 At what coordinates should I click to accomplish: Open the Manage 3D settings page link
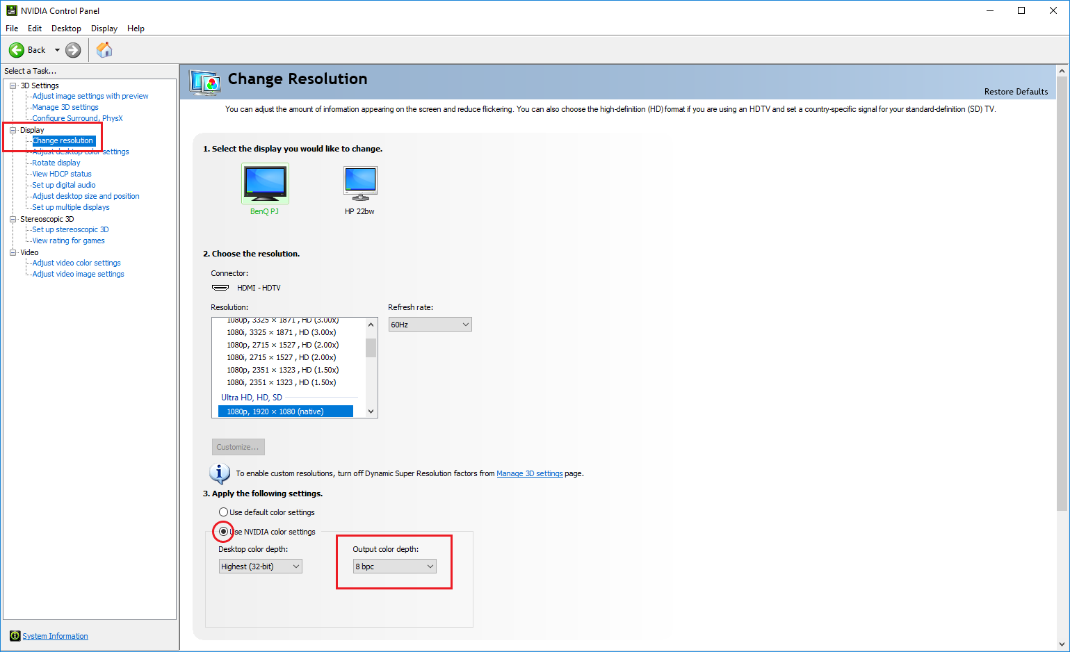(x=530, y=473)
